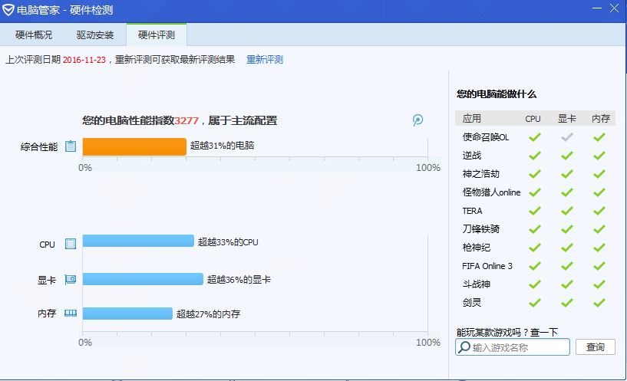This screenshot has width=627, height=381.
Task: Close the 硬件检测 window
Action: [x=615, y=8]
